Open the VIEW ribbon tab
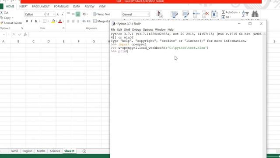Image resolution: width=280 pixels, height=158 pixels. tap(102, 6)
